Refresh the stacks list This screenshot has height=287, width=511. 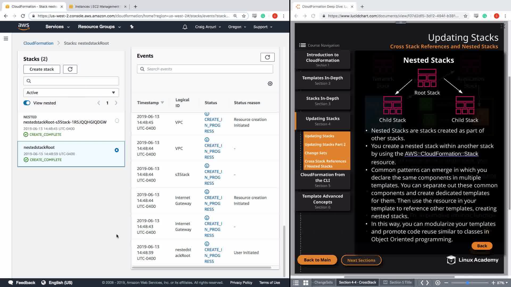[x=70, y=69]
